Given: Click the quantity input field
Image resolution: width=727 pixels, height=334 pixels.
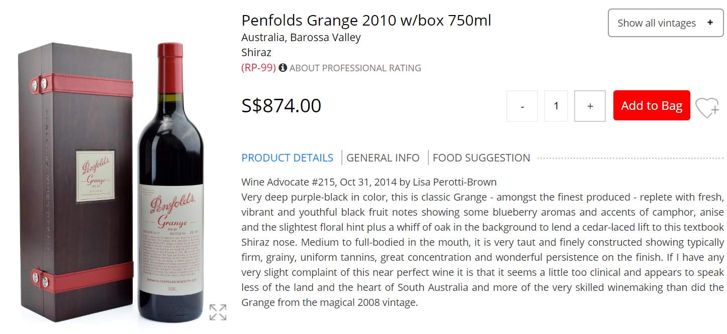Looking at the screenshot, I should 556,106.
